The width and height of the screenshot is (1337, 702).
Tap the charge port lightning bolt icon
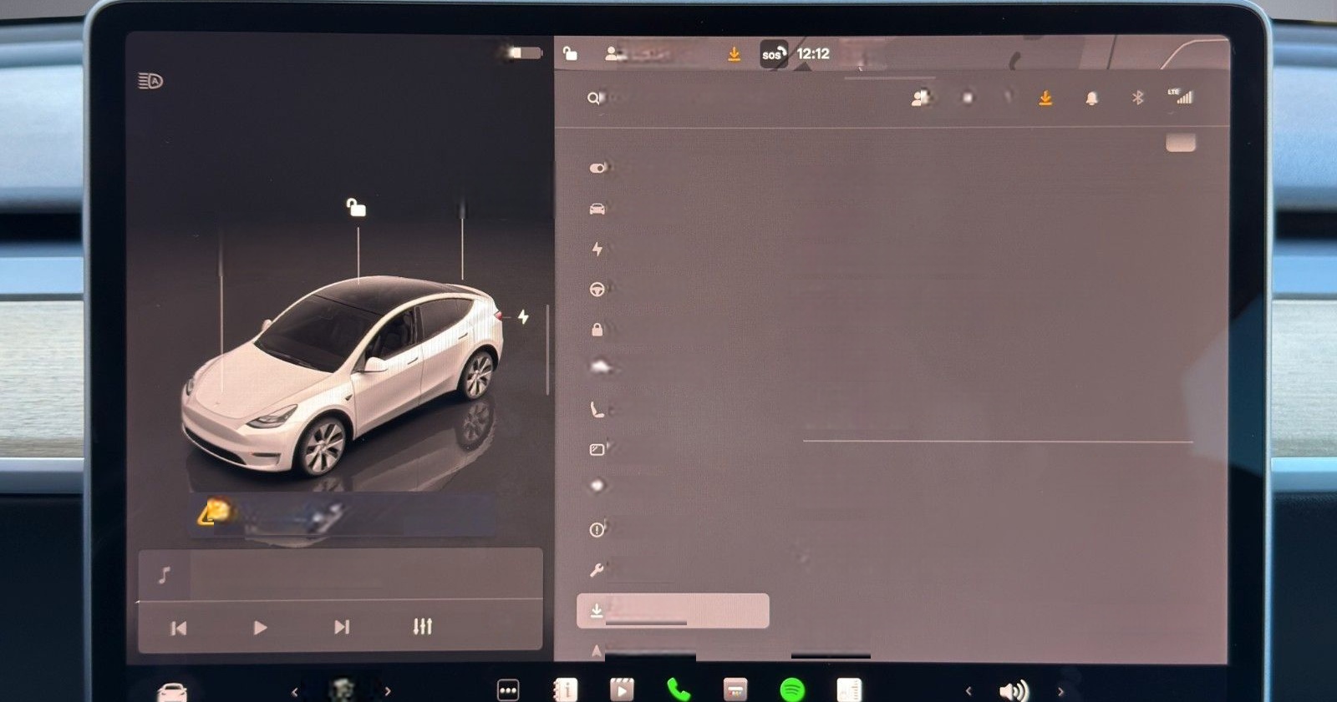[x=523, y=317]
